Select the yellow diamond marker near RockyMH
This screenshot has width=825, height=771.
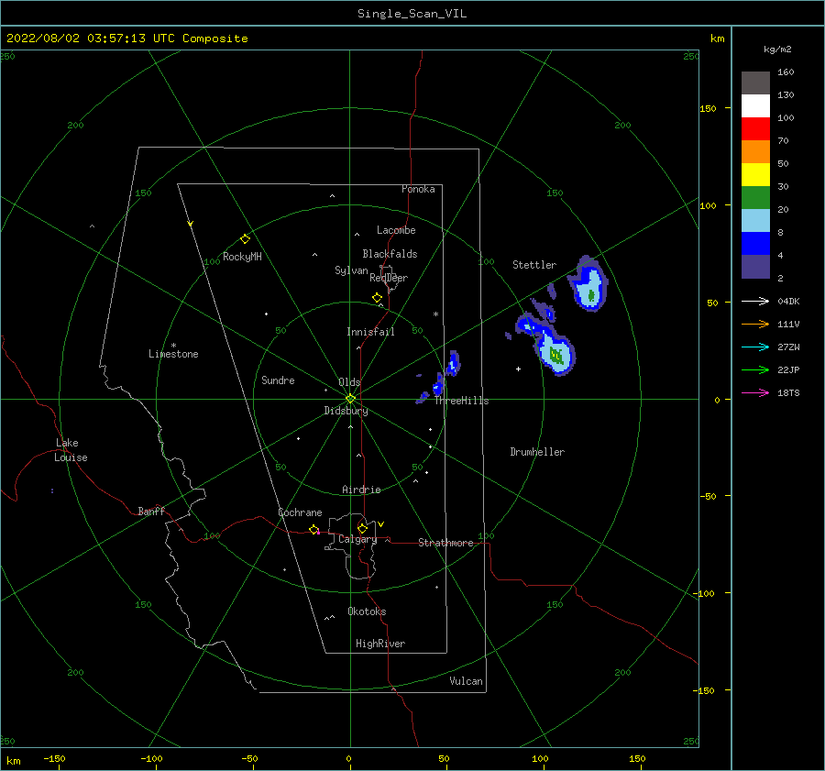[245, 239]
